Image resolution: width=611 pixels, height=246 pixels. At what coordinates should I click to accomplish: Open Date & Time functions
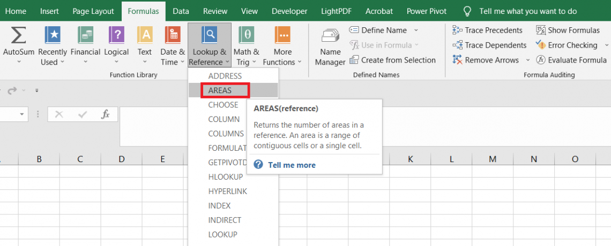(x=172, y=47)
